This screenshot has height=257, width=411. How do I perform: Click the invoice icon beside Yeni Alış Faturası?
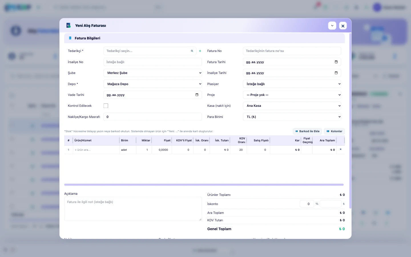pyautogui.click(x=68, y=25)
